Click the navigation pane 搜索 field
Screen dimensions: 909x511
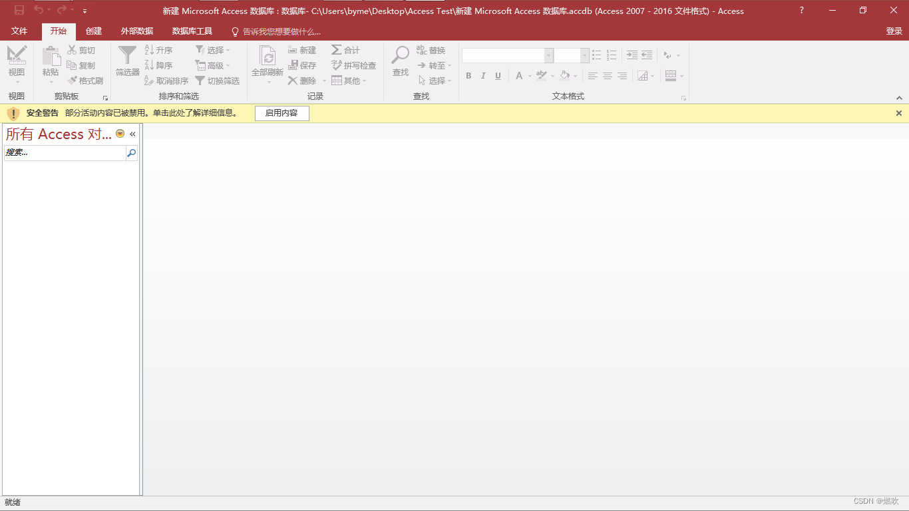click(65, 153)
